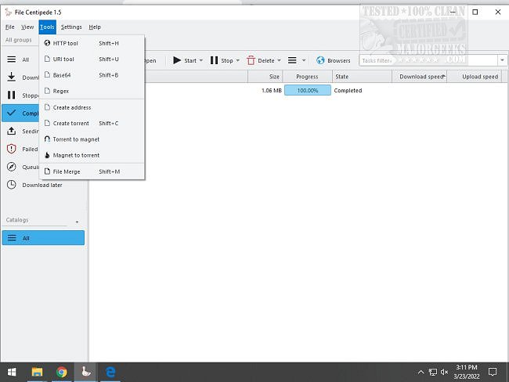Click the Size column header

click(273, 77)
